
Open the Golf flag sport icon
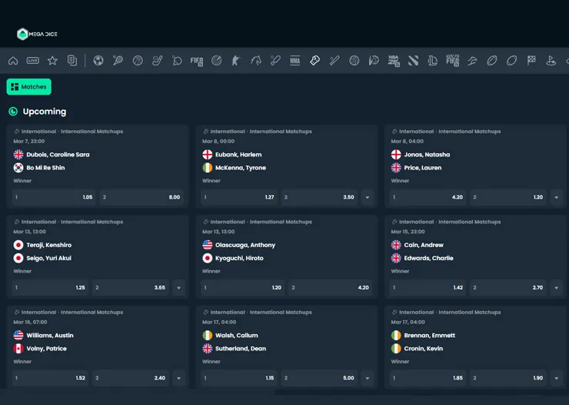click(551, 61)
